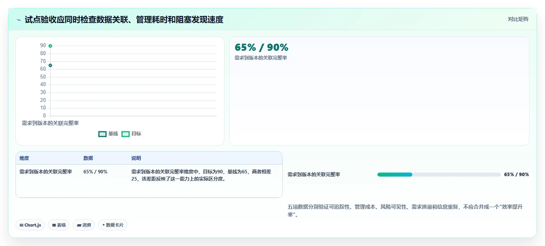Select the Chart.js tag chip

[30, 225]
